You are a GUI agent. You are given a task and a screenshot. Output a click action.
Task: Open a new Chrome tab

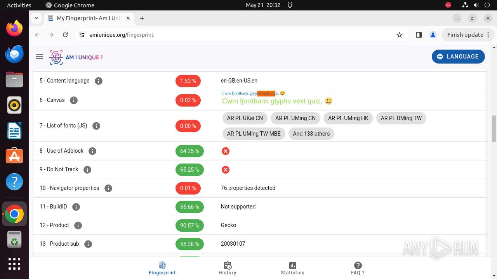142,18
